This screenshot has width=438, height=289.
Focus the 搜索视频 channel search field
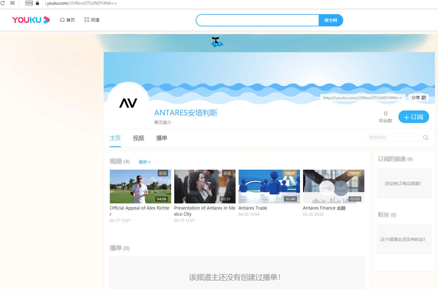tap(395, 137)
